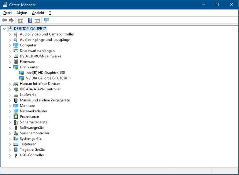Select the Mäuse und andere Zeigegeräte row
The height and width of the screenshot is (175, 239).
coord(45,100)
